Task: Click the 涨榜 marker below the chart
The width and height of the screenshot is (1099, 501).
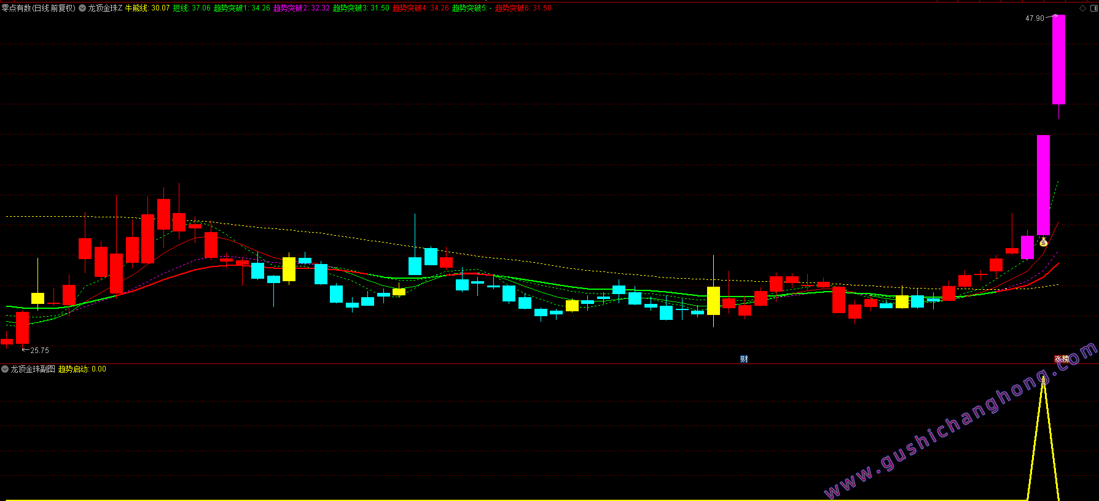Action: (x=1062, y=359)
